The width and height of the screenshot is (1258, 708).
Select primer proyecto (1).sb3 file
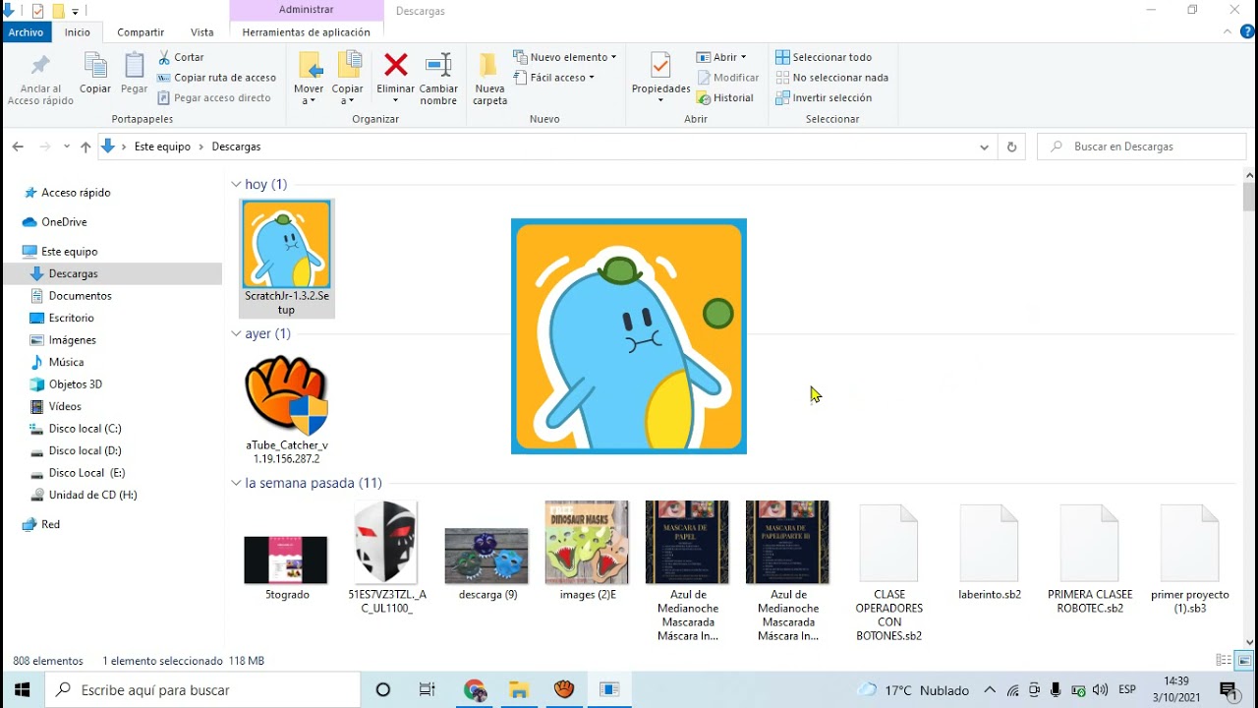[1190, 559]
